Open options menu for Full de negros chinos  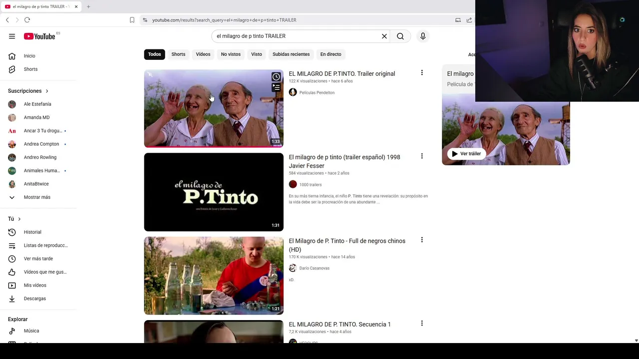[422, 240]
